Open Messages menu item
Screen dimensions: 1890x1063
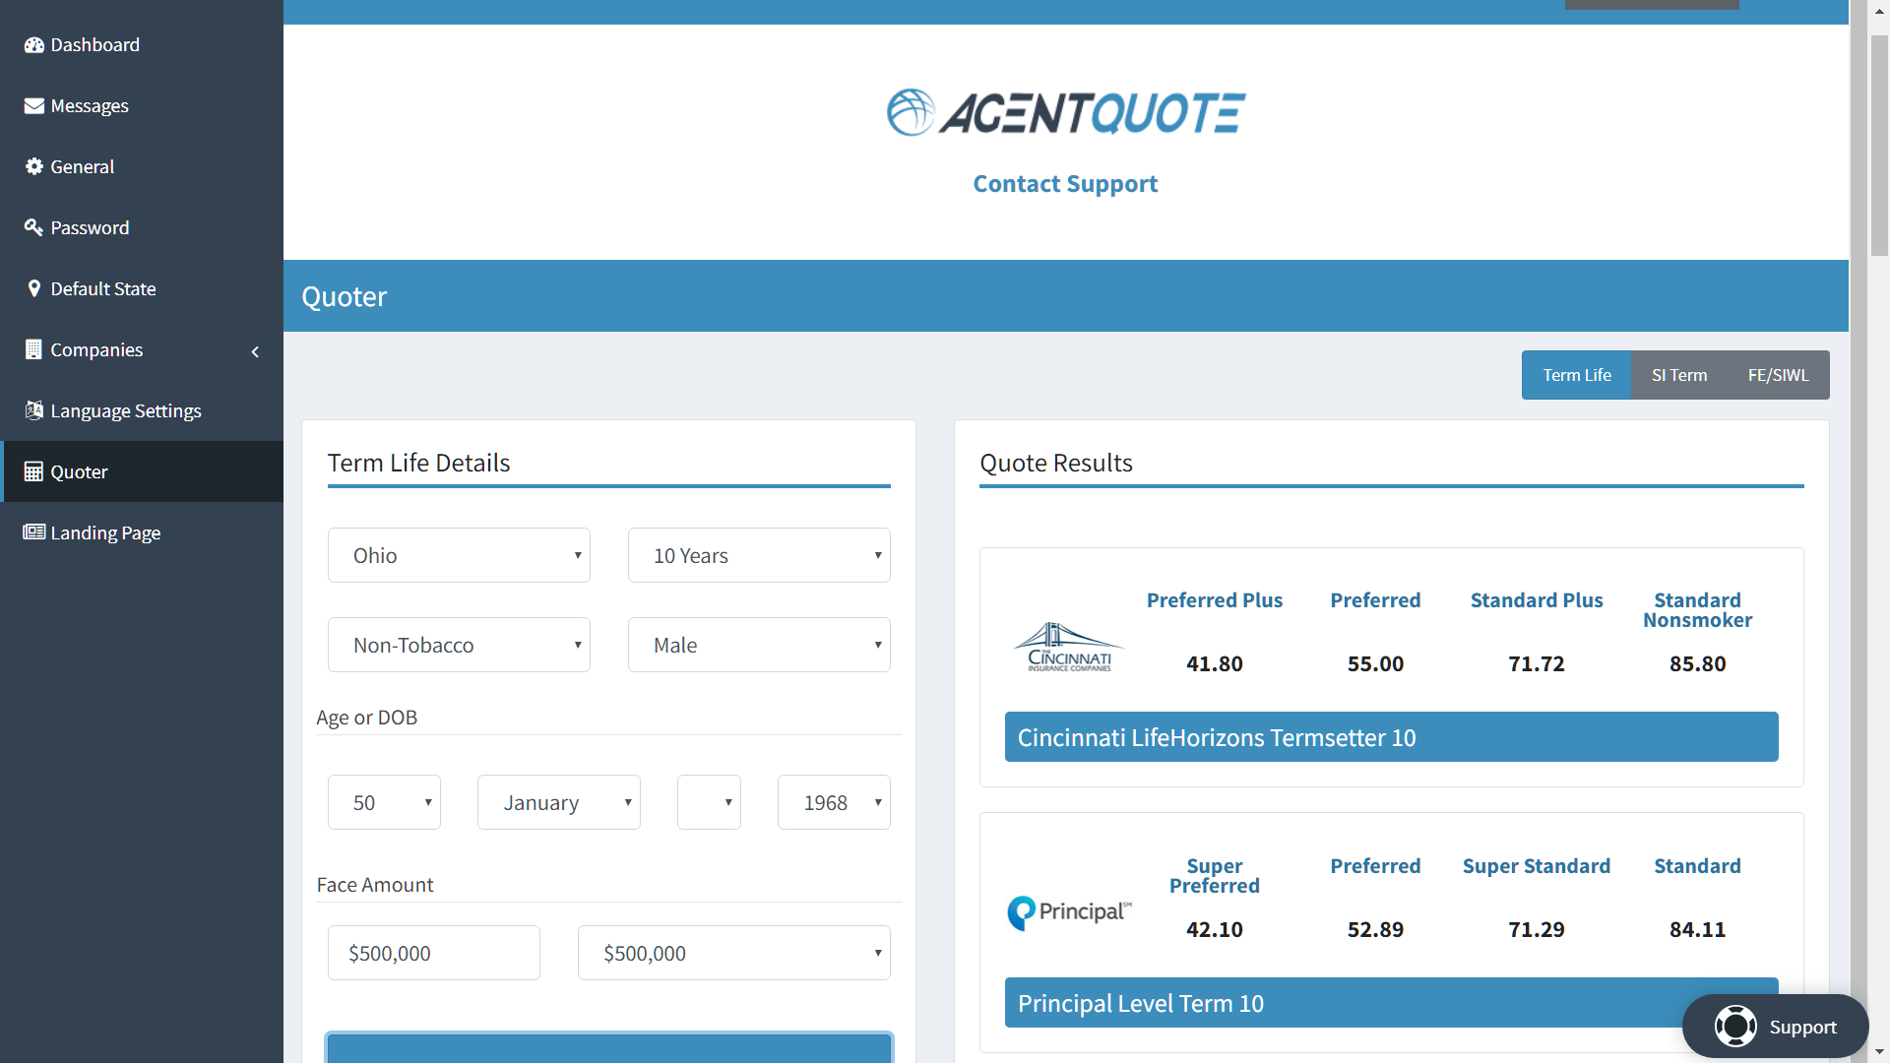point(142,106)
